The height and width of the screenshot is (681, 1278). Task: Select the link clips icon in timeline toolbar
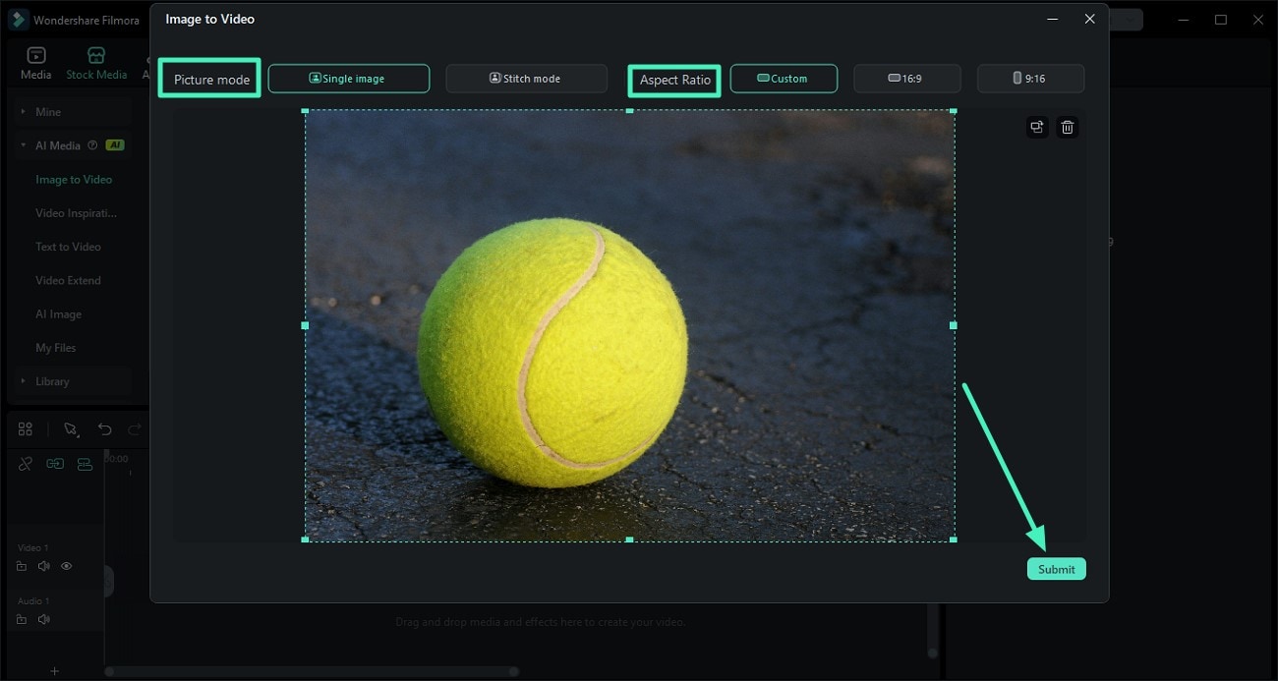(55, 463)
